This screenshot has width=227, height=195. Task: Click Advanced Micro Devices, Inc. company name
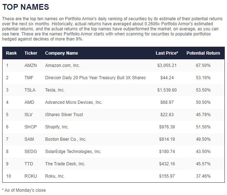(74, 102)
